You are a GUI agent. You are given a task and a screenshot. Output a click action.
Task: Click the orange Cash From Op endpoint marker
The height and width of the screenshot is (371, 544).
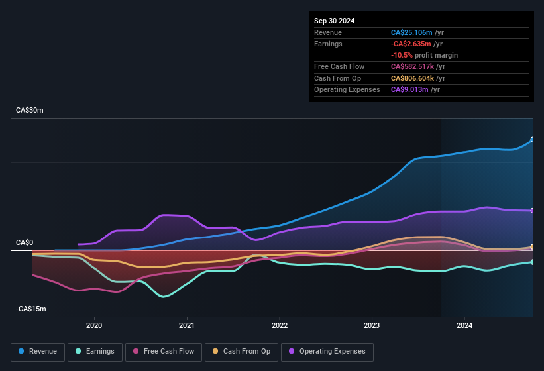pyautogui.click(x=533, y=247)
